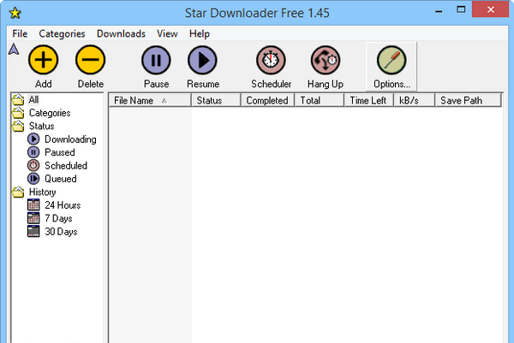Select the 7 Days tree label
This screenshot has width=514, height=343.
pos(58,218)
